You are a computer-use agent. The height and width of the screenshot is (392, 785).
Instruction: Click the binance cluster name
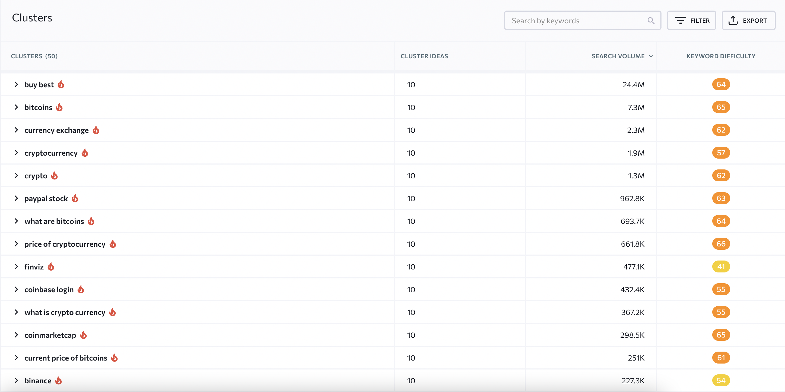(x=38, y=380)
